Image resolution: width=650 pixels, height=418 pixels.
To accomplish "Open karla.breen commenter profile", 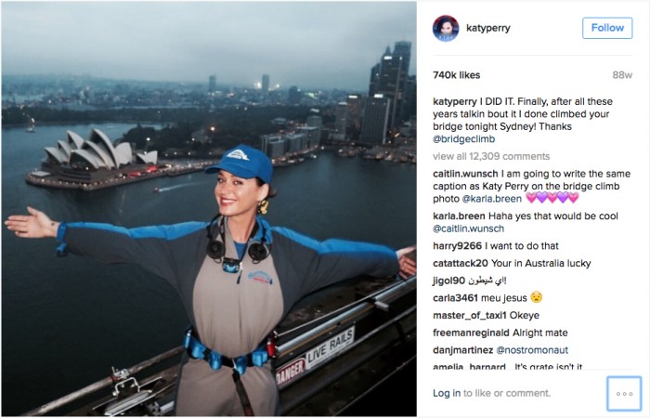I will (459, 216).
